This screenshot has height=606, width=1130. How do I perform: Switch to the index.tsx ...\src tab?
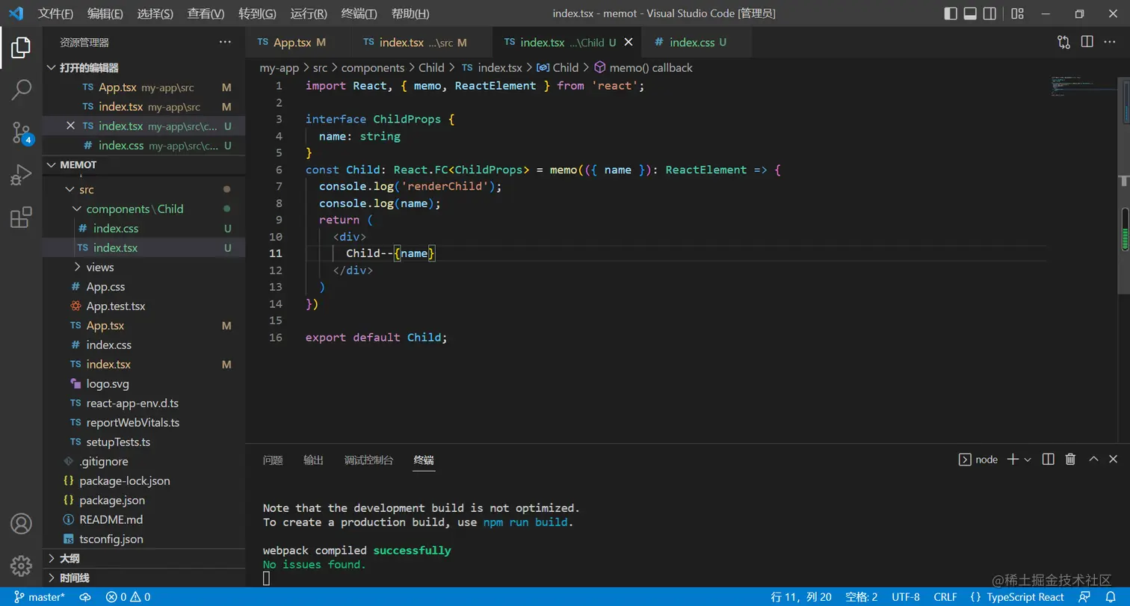coord(422,43)
